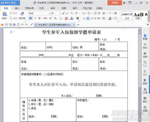The image size is (150, 122).
Task: Toggle Bold formatting button
Action: [31, 18]
